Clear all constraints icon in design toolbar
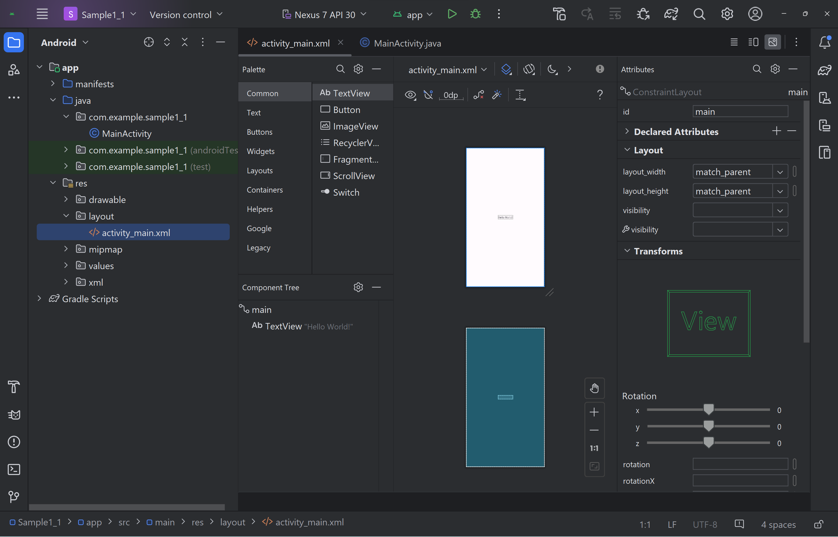Image resolution: width=838 pixels, height=537 pixels. pyautogui.click(x=478, y=95)
